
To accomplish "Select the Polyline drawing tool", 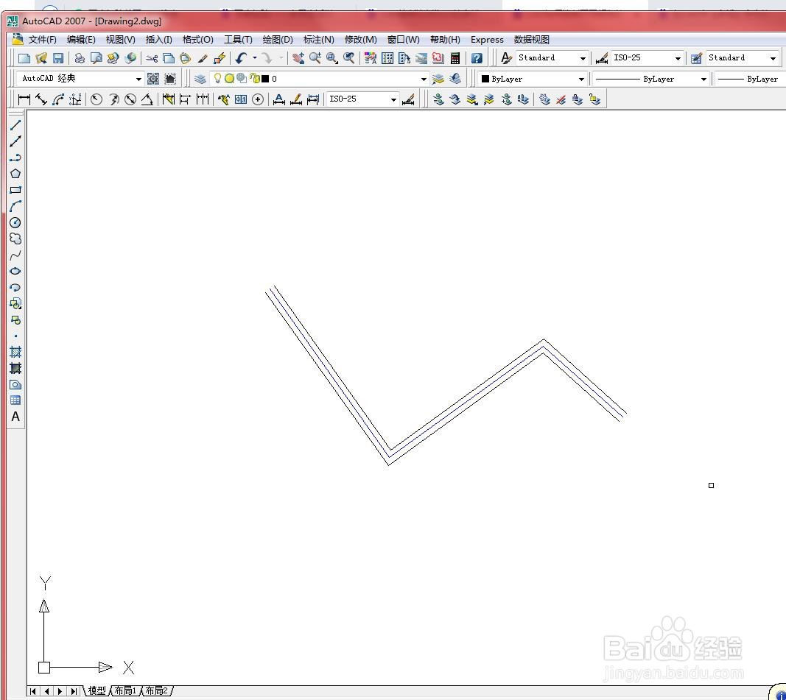I will [x=15, y=158].
